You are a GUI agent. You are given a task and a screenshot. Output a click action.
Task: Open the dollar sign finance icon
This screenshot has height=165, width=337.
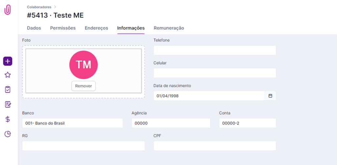click(x=8, y=119)
